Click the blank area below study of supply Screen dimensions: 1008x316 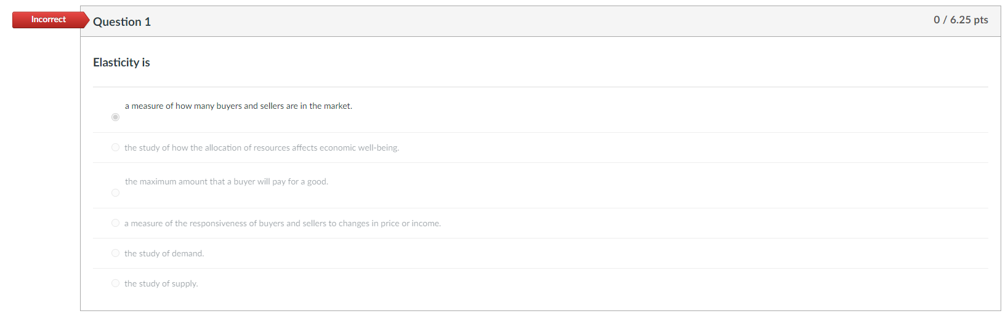[540, 303]
